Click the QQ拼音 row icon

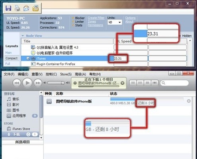point(33,47)
